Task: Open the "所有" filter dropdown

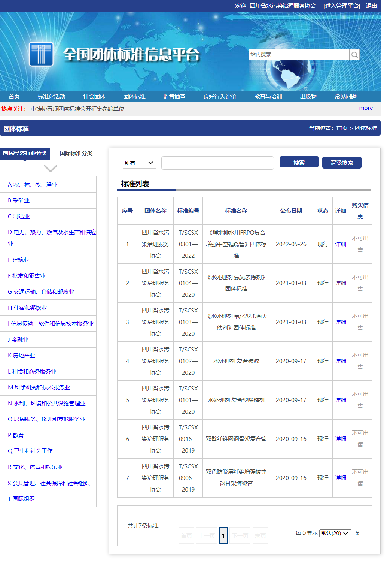Action: [139, 163]
